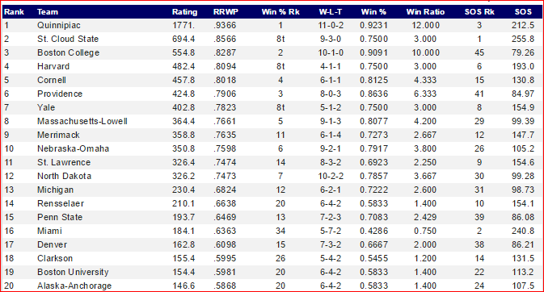Click Boston University's rating 154.4

[x=183, y=272]
